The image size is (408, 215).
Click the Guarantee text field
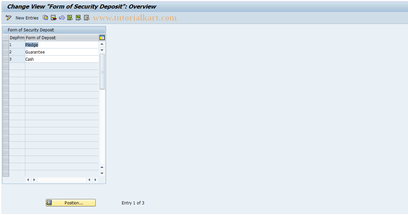click(x=62, y=52)
